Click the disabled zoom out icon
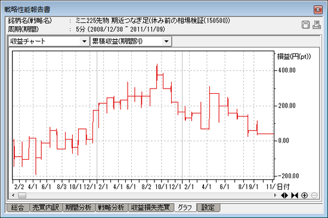Viewport: 328px width, 218px height. 314,195
